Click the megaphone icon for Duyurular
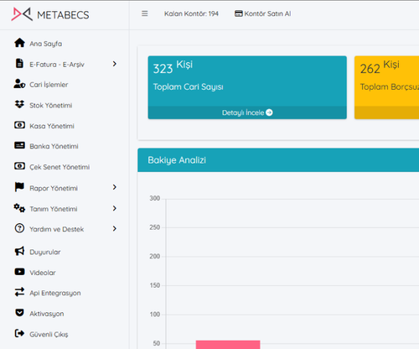The width and height of the screenshot is (419, 349). coord(19,251)
